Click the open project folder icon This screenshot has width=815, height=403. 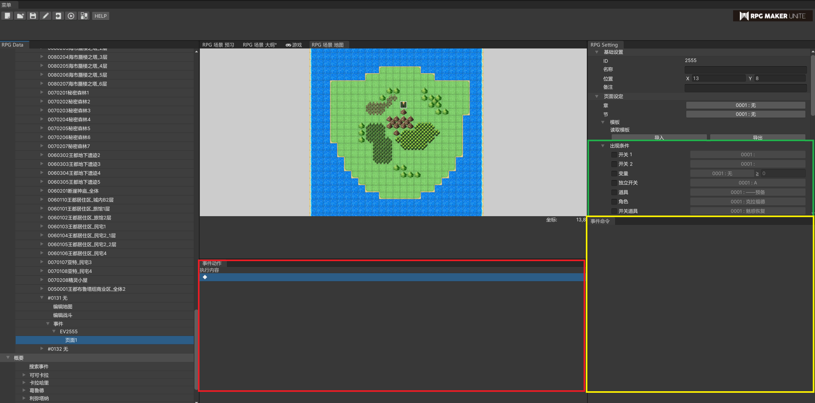20,16
